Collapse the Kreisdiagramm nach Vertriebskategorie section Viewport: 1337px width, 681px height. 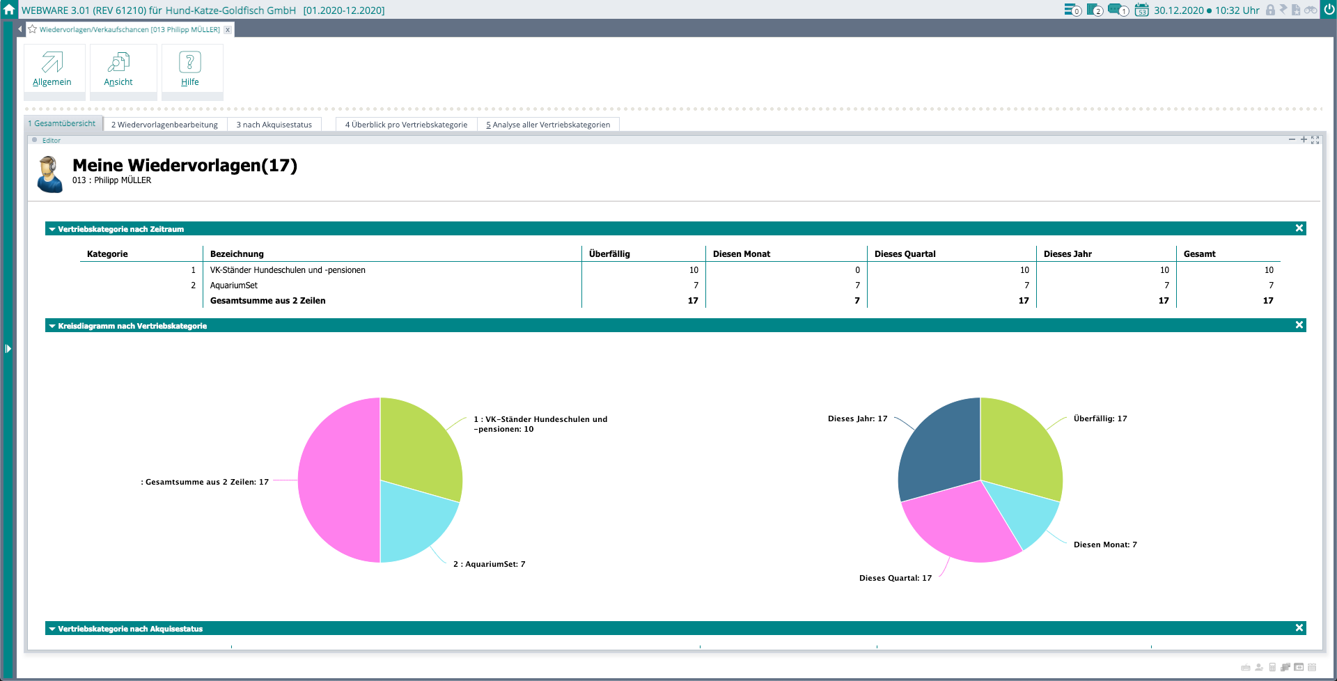(52, 326)
